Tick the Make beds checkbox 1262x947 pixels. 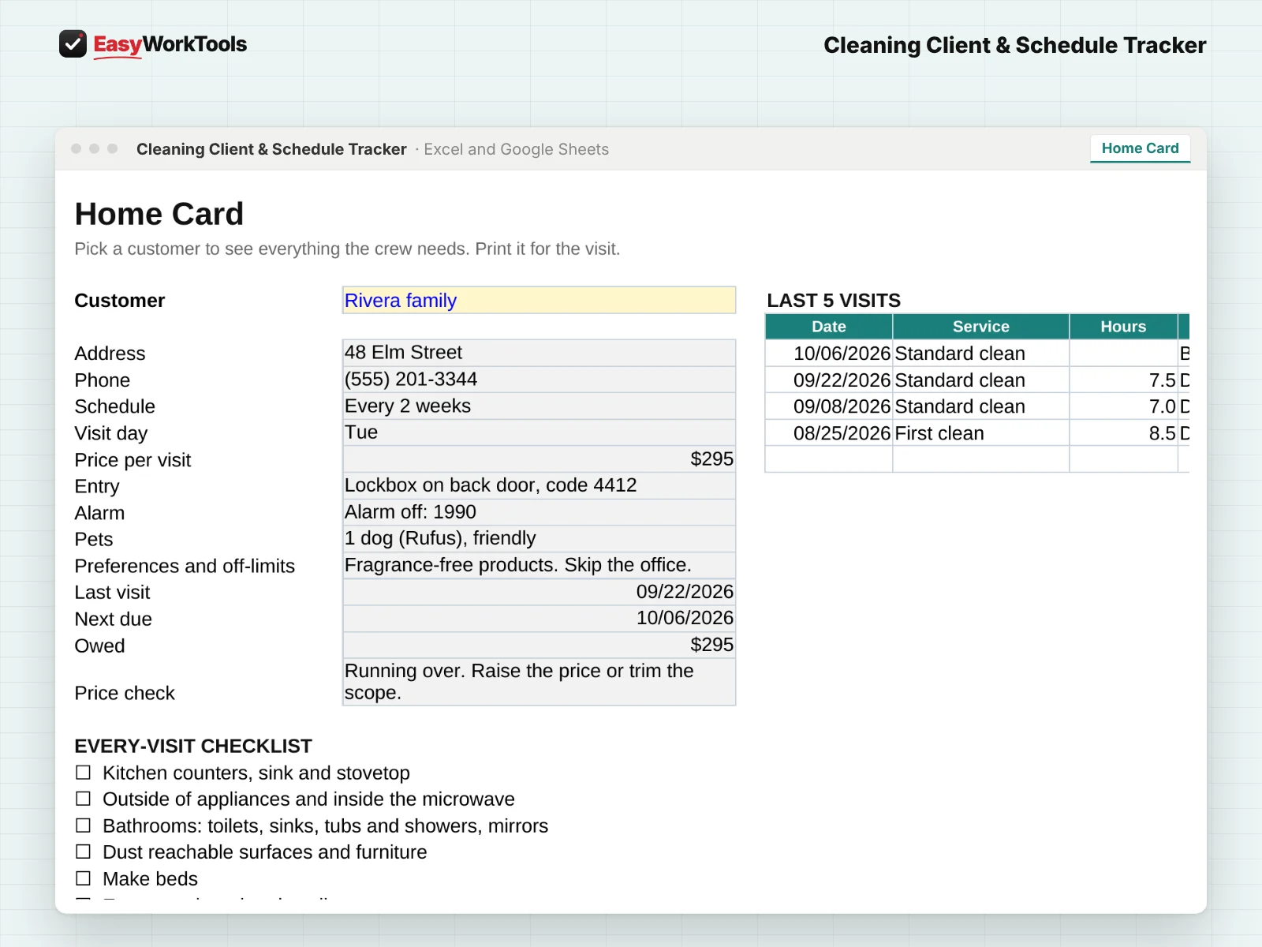click(83, 878)
